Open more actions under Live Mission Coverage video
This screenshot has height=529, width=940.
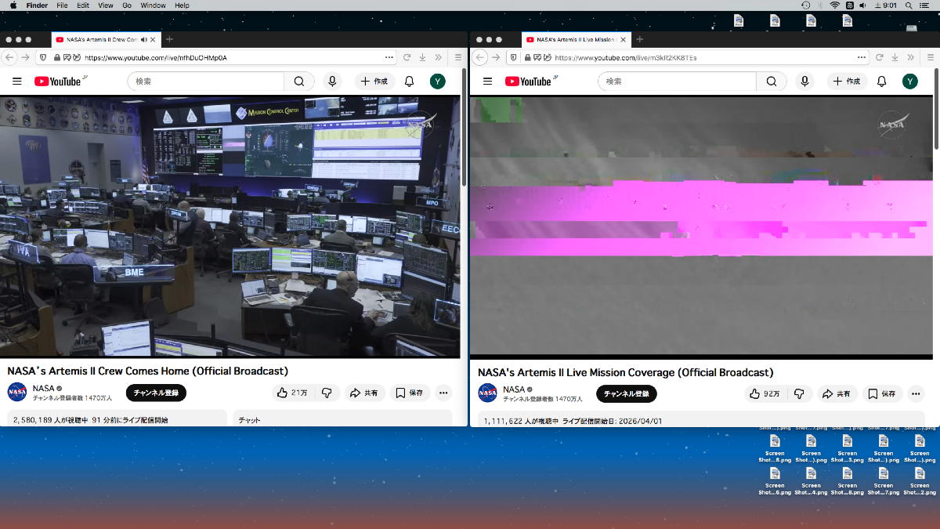click(x=915, y=393)
